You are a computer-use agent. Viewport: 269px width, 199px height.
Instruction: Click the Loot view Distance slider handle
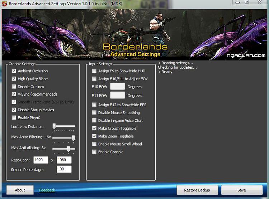point(54,126)
